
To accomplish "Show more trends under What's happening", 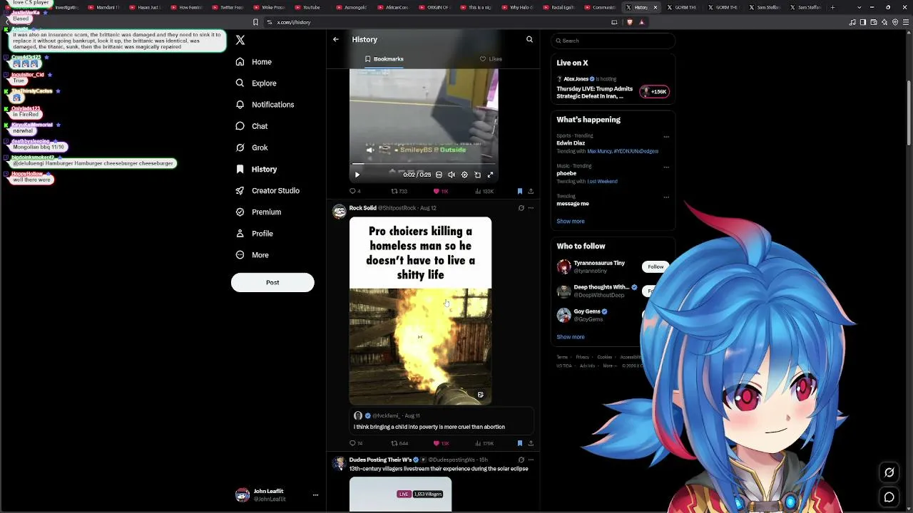I will [571, 221].
